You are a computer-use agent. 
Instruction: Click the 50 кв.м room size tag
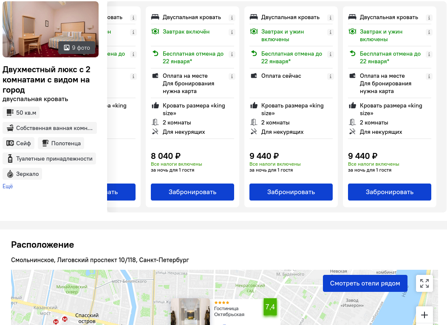click(21, 113)
